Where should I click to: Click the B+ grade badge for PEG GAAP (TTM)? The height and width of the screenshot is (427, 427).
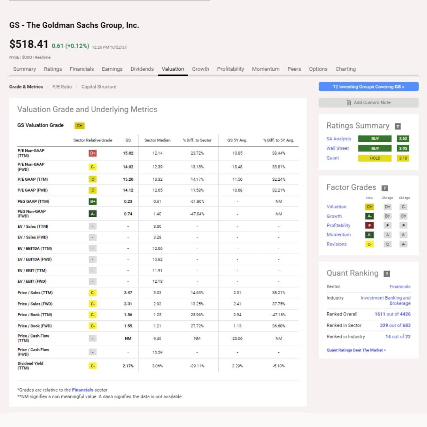point(93,202)
